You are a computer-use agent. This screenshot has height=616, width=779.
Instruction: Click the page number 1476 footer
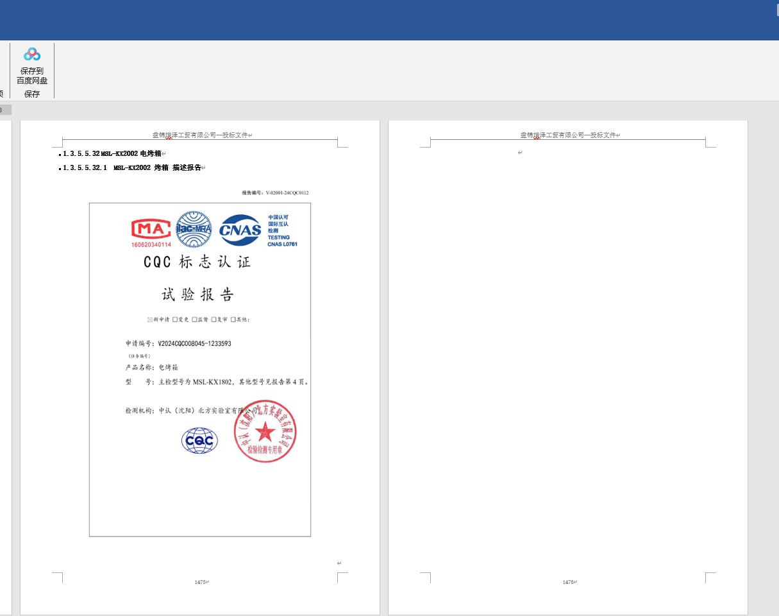tap(569, 582)
